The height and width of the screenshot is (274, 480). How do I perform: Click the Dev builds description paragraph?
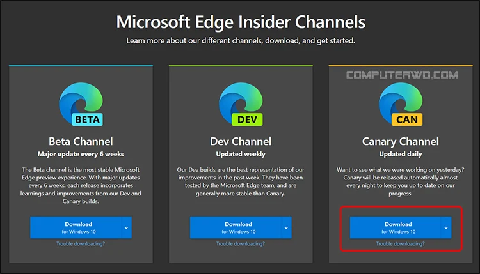pos(241,181)
